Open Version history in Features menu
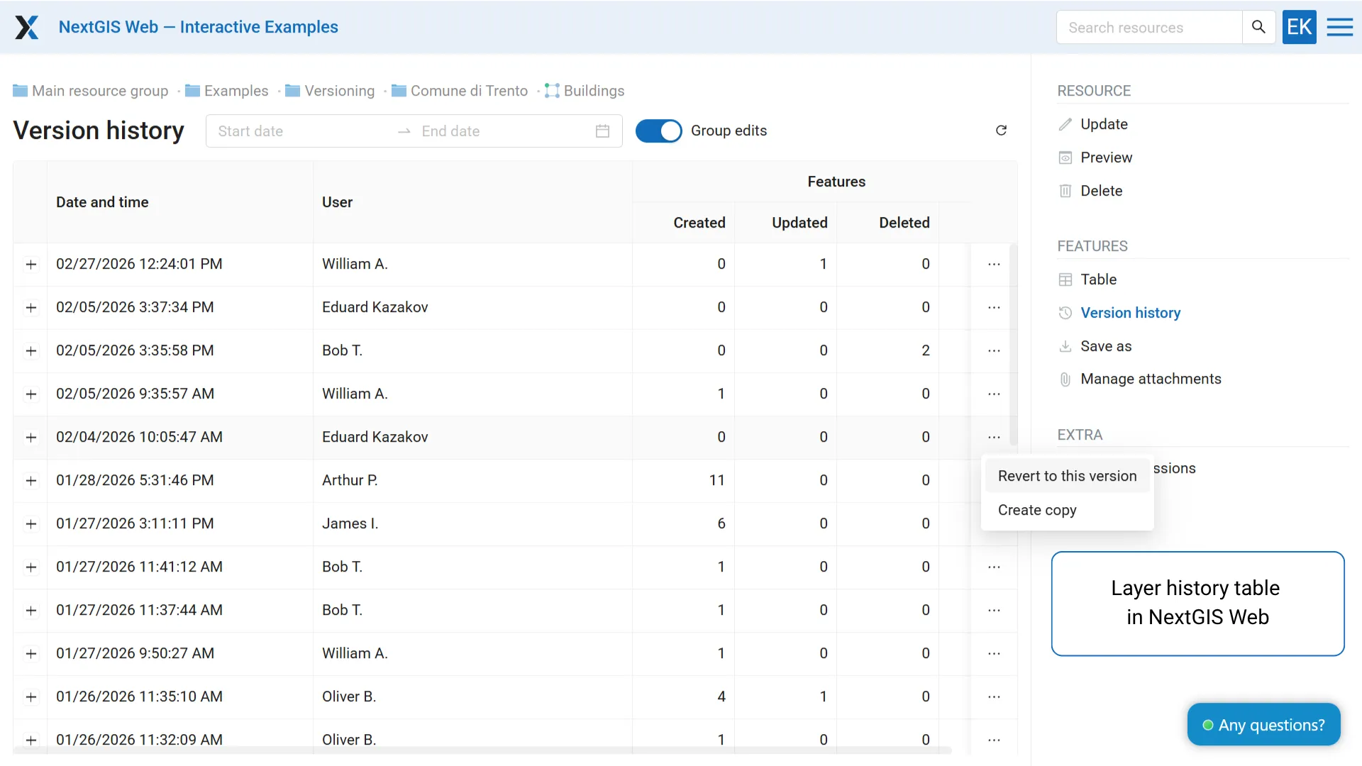The height and width of the screenshot is (766, 1362). (1130, 313)
